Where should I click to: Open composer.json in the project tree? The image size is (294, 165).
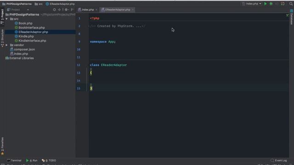coord(24,49)
